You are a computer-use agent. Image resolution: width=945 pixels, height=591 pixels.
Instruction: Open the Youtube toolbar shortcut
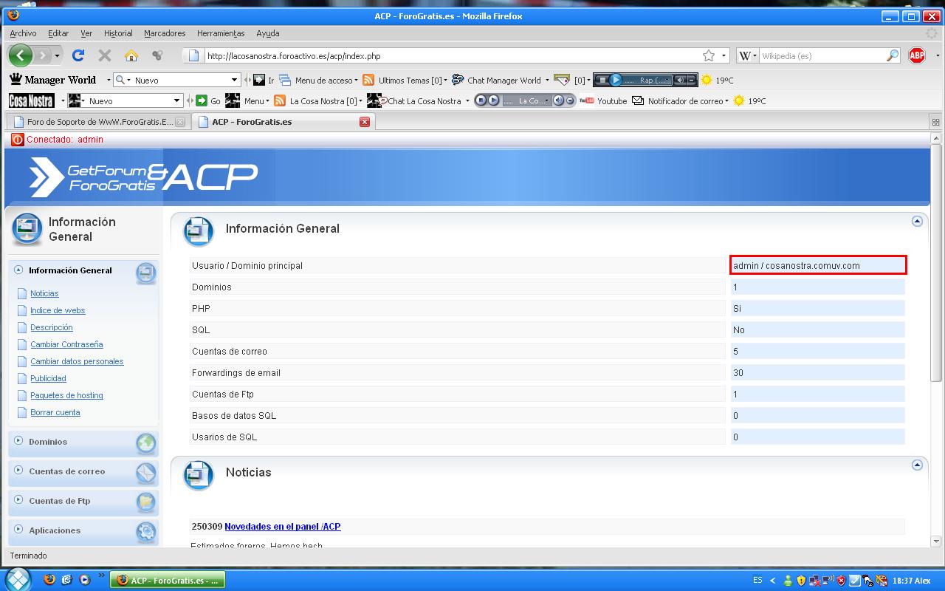coord(603,100)
